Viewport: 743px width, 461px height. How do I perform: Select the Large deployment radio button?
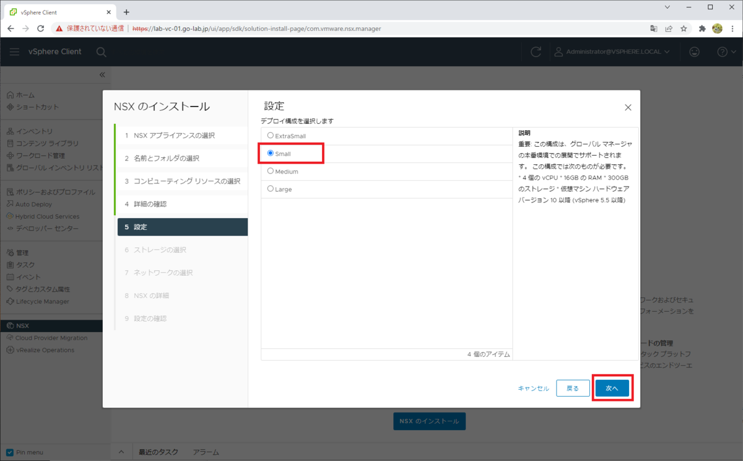click(270, 188)
